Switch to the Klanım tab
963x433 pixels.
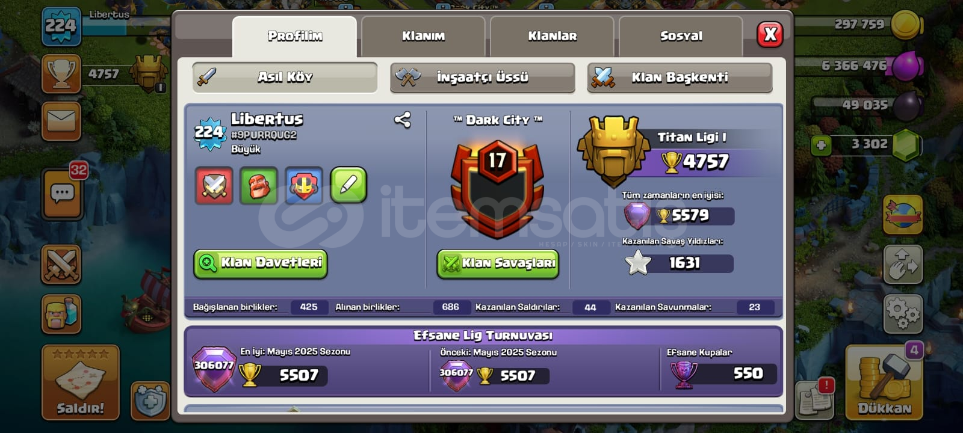point(423,36)
